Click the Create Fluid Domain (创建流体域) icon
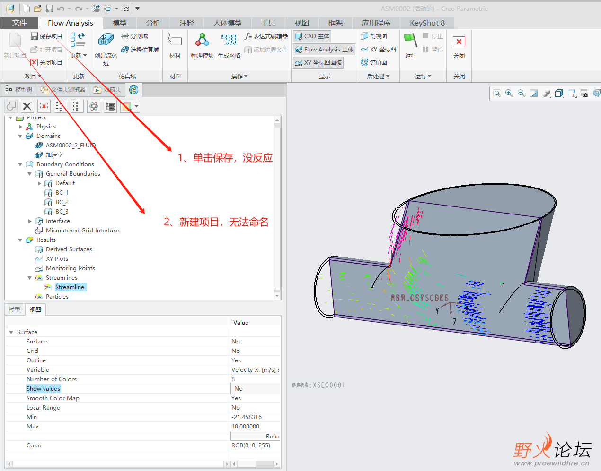601x471 pixels. 106,41
